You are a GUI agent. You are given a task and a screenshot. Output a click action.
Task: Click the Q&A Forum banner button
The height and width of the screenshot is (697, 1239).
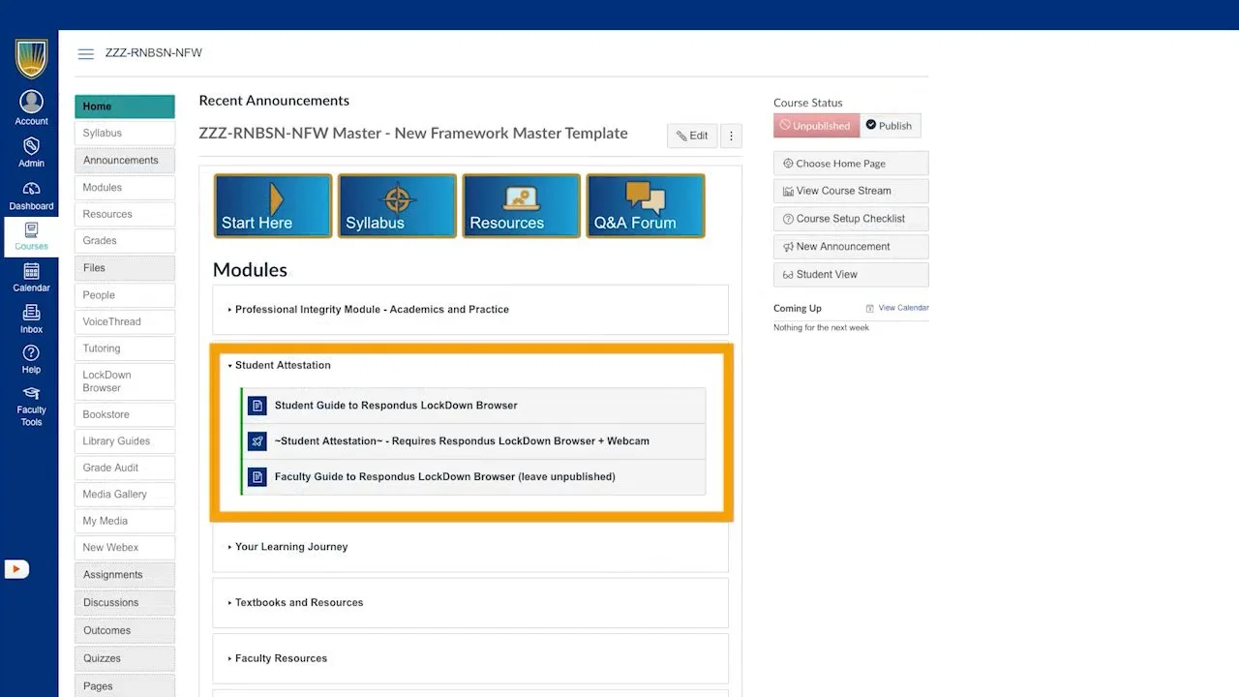(x=646, y=205)
